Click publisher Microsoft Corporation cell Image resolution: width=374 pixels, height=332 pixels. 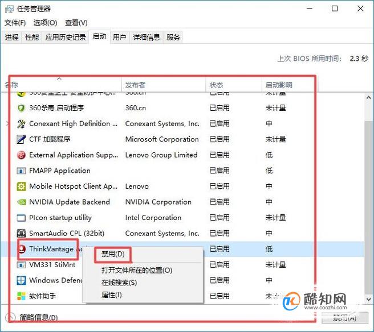click(x=162, y=139)
